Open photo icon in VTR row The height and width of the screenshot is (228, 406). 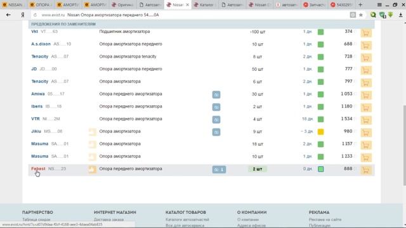pyautogui.click(x=216, y=120)
